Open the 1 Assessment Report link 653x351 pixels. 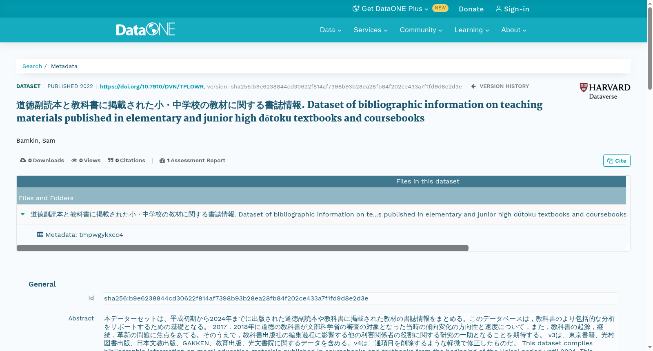[192, 160]
